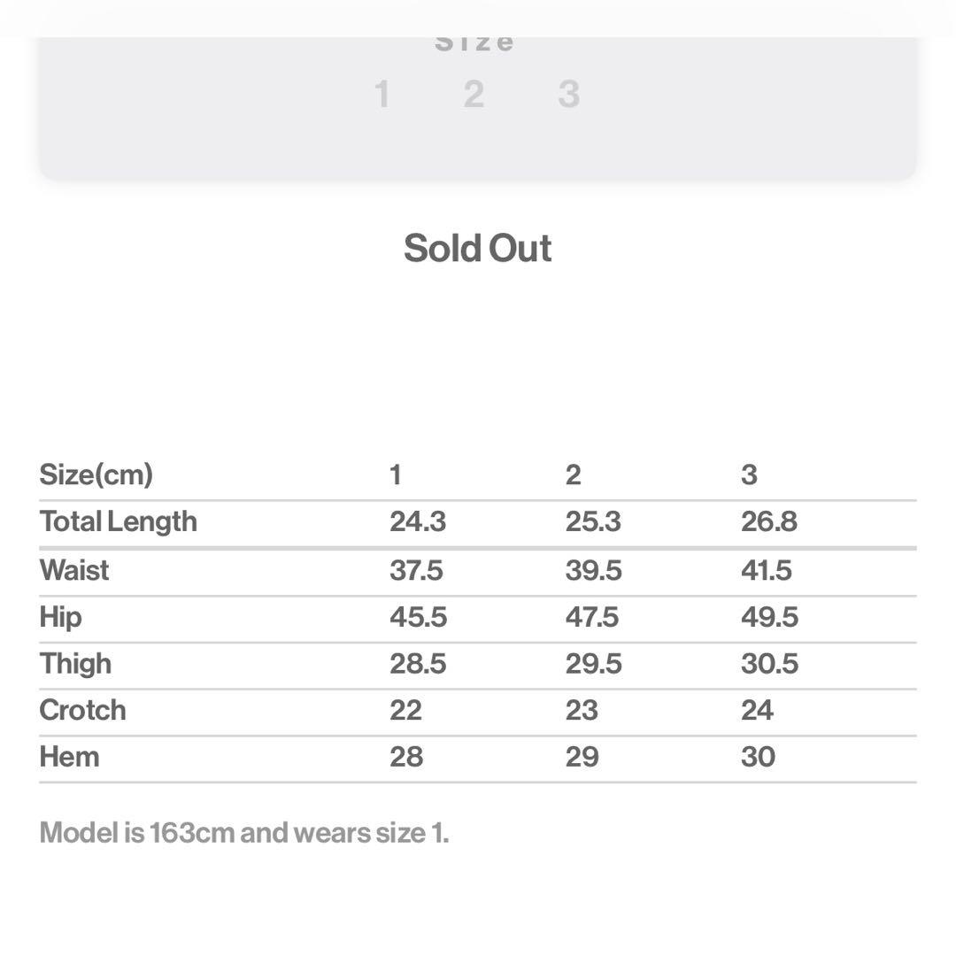Select the Crotch row label
956x956 pixels.
83,710
